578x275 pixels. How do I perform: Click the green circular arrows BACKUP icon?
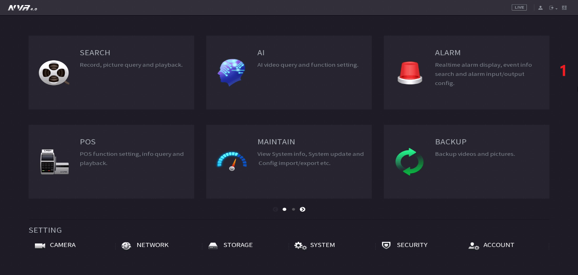click(410, 162)
